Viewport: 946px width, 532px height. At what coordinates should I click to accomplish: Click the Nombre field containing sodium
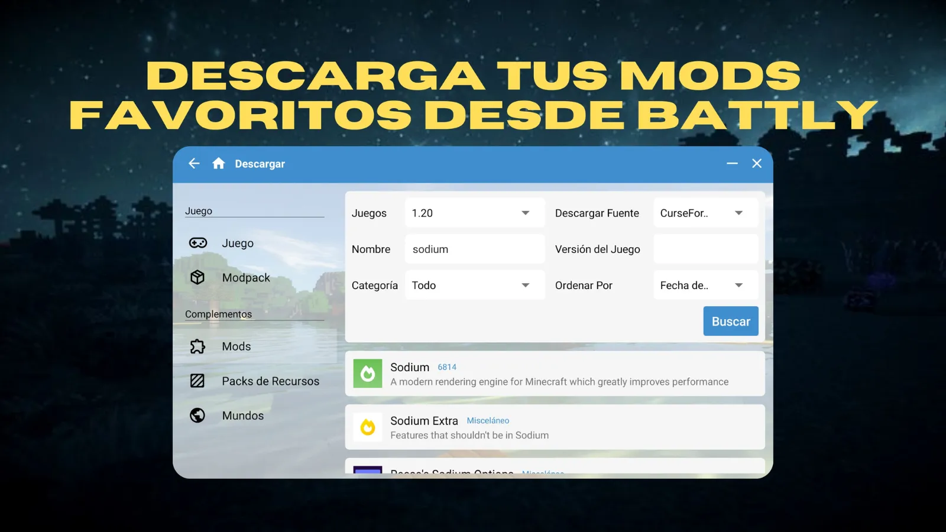click(x=475, y=249)
